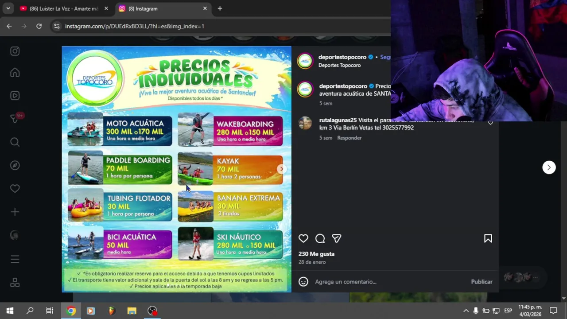The height and width of the screenshot is (319, 567).
Task: Open Windows taskbar search
Action: [30, 311]
